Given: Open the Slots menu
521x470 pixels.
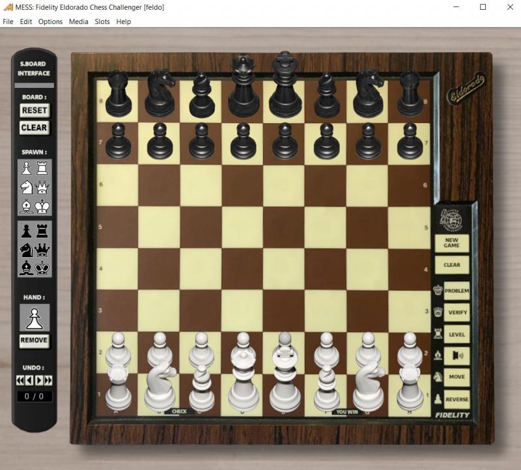Looking at the screenshot, I should 102,21.
